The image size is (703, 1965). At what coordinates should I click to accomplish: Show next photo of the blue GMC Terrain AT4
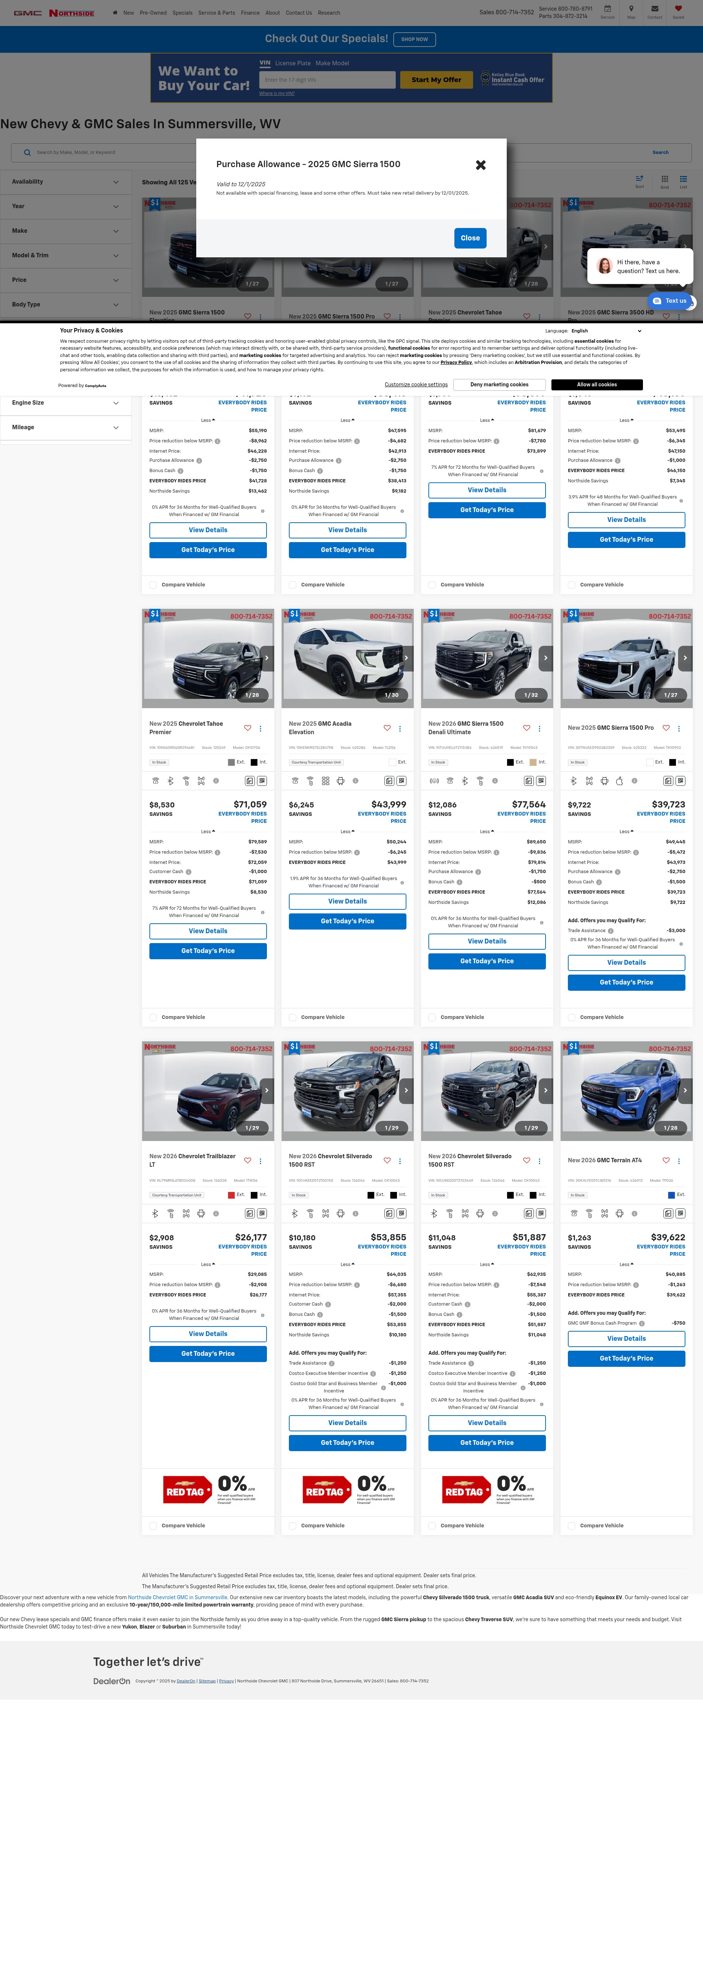coord(685,1090)
